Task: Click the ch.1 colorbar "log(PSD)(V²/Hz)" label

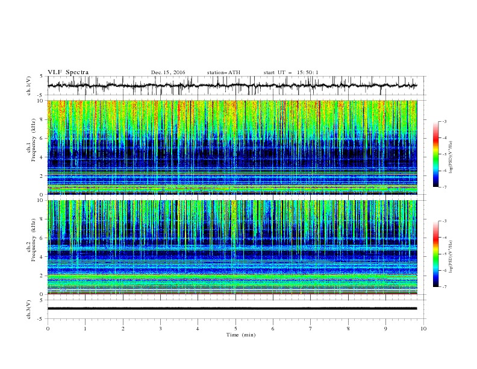Action: [451, 157]
